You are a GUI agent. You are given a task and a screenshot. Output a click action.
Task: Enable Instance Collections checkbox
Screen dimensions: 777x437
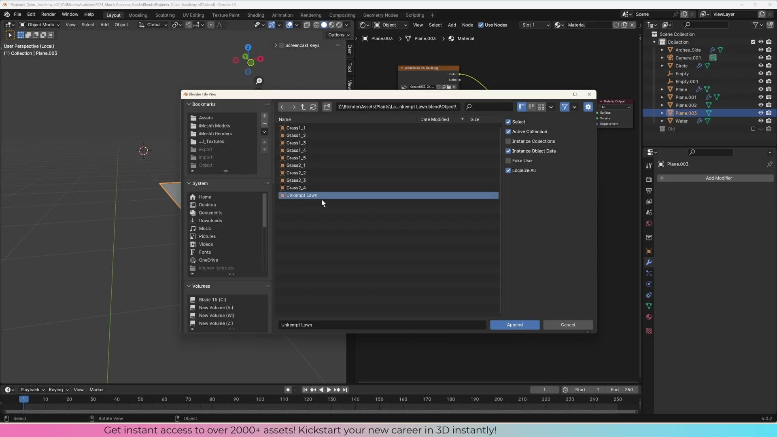click(508, 141)
